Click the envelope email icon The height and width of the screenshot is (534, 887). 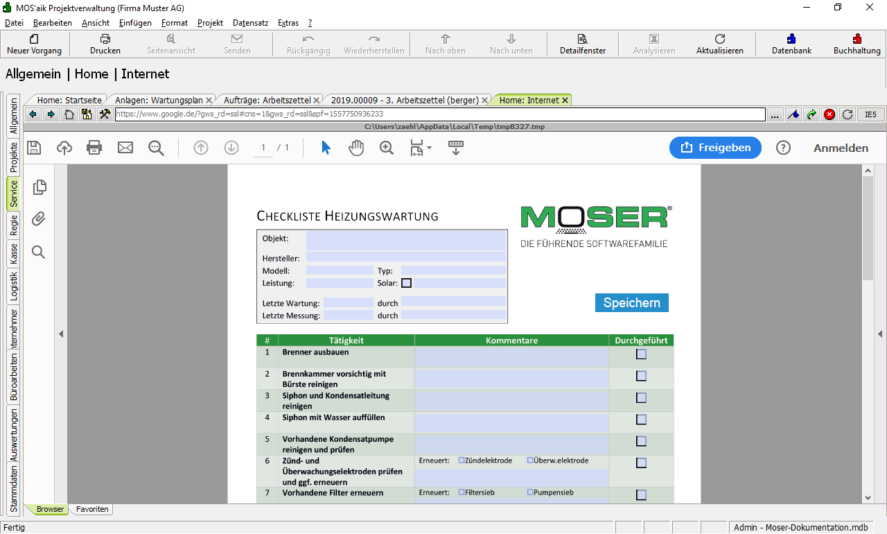click(125, 148)
